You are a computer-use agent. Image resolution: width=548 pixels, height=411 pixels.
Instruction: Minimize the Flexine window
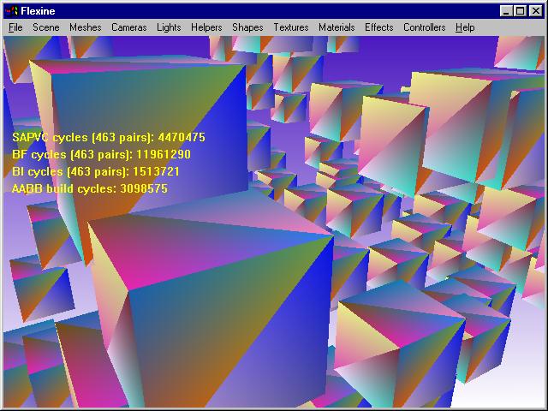[x=506, y=11]
